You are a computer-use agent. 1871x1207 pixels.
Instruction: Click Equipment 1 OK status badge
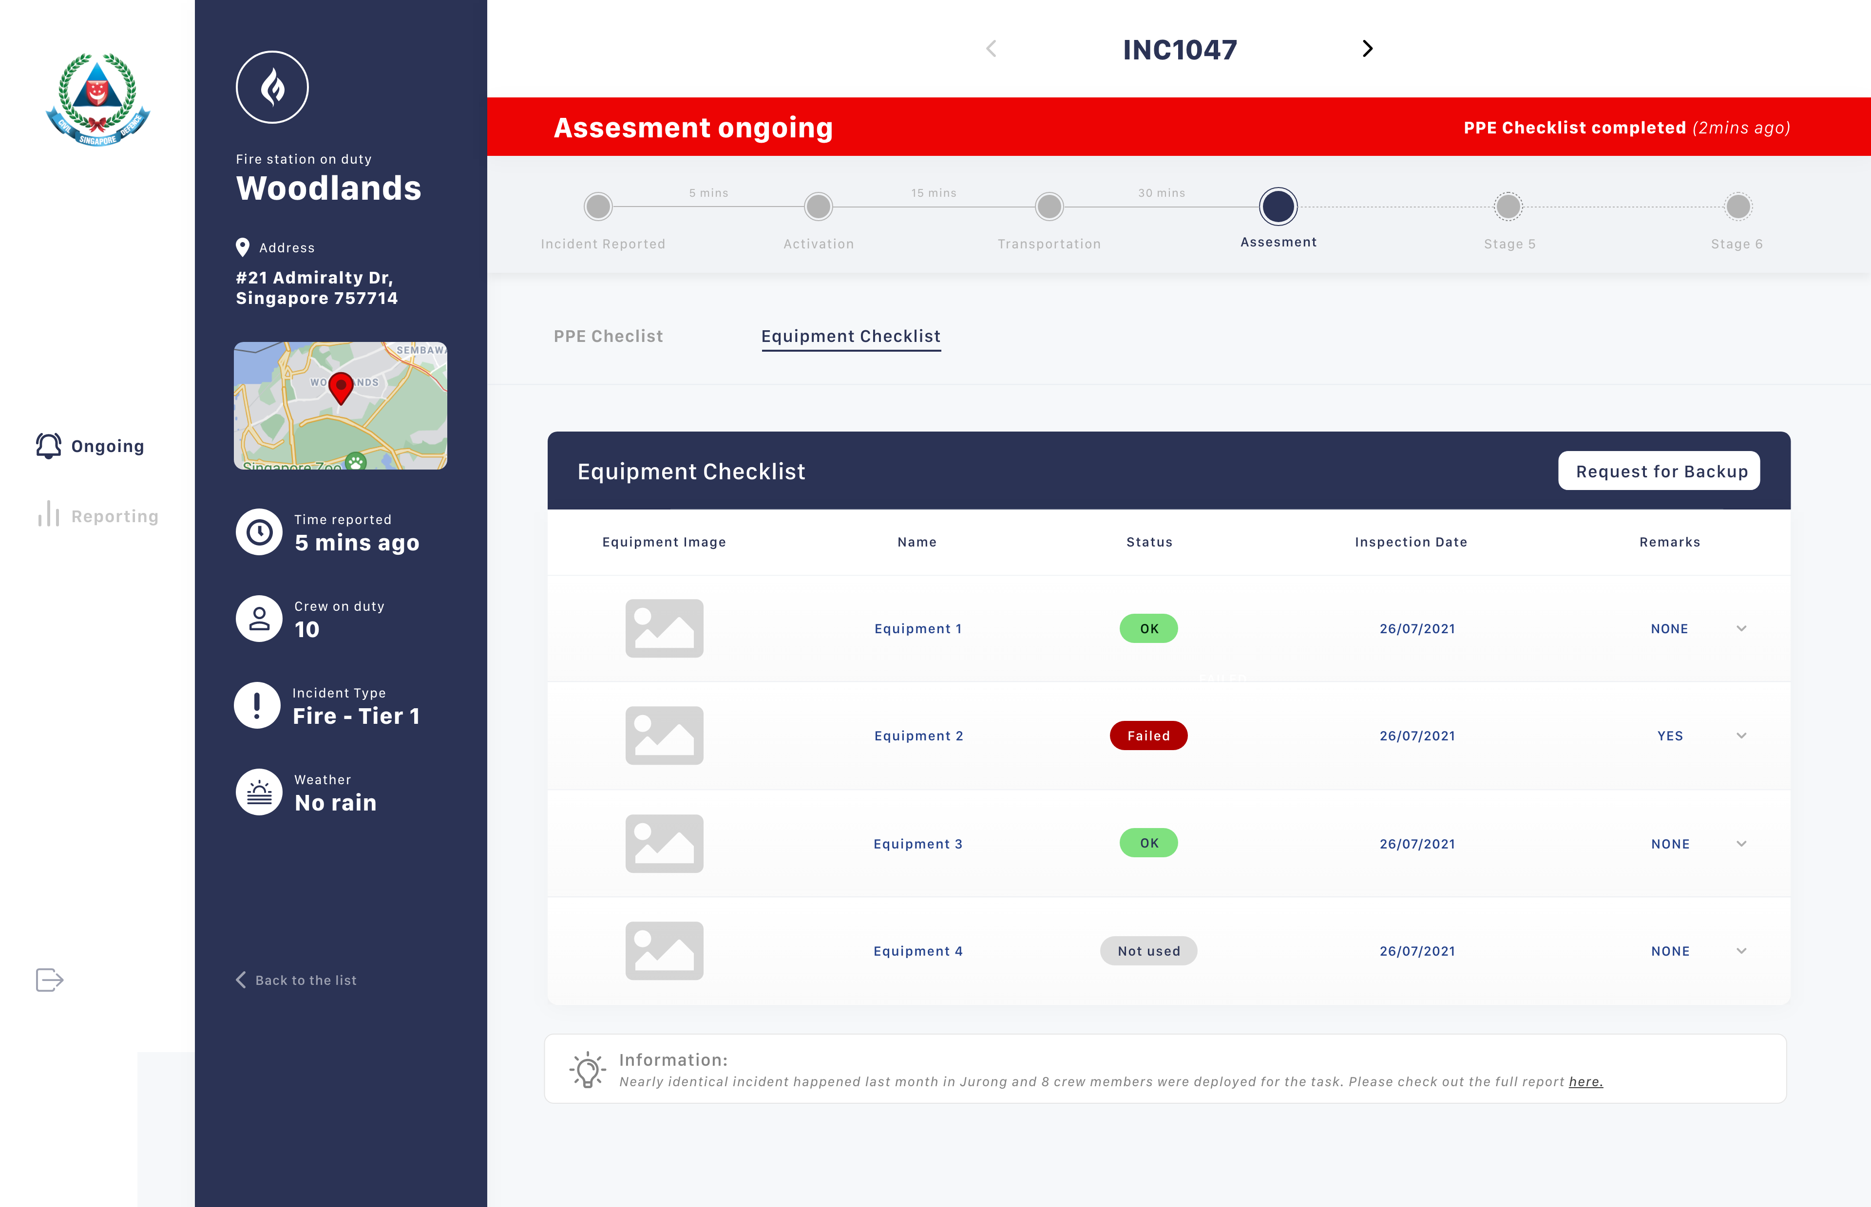1148,628
